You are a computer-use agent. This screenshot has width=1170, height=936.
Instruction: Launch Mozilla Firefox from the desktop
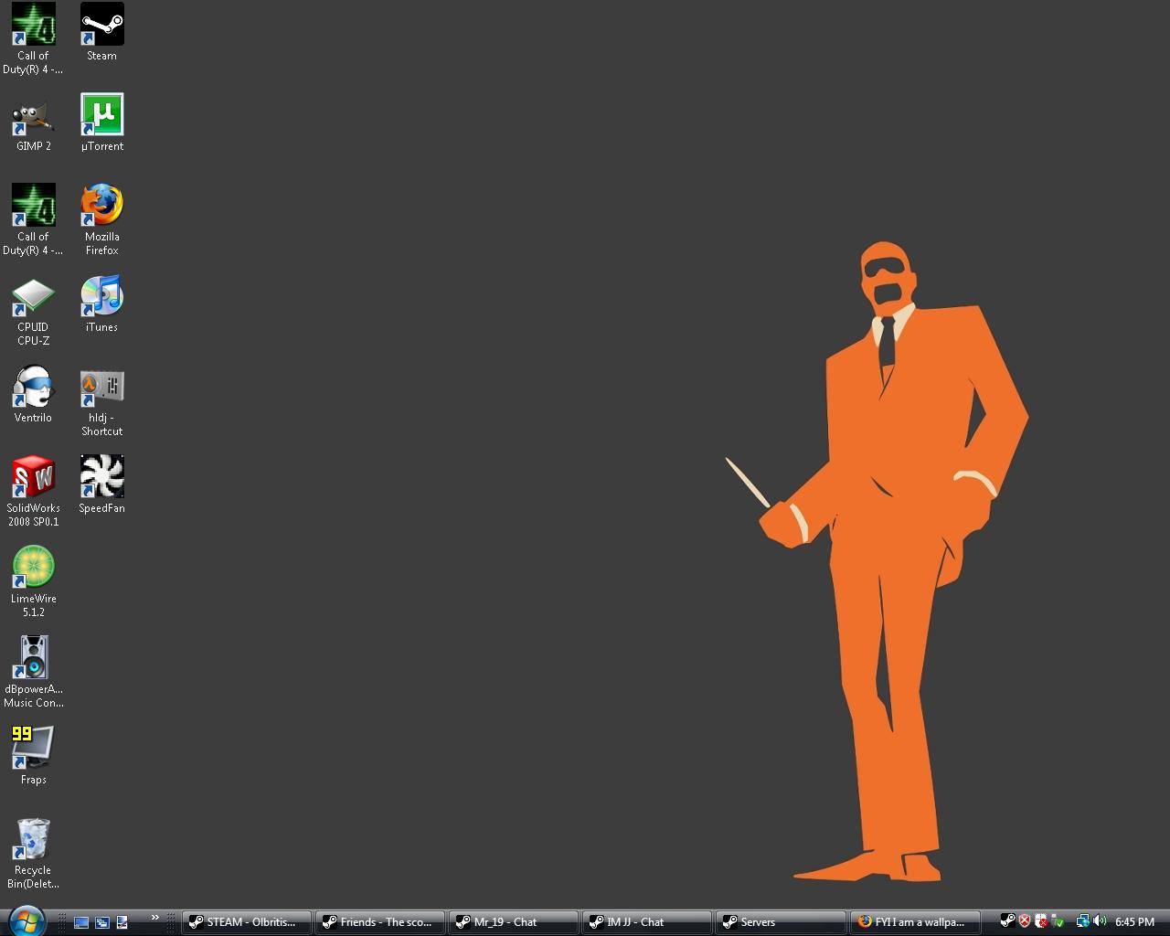[101, 219]
